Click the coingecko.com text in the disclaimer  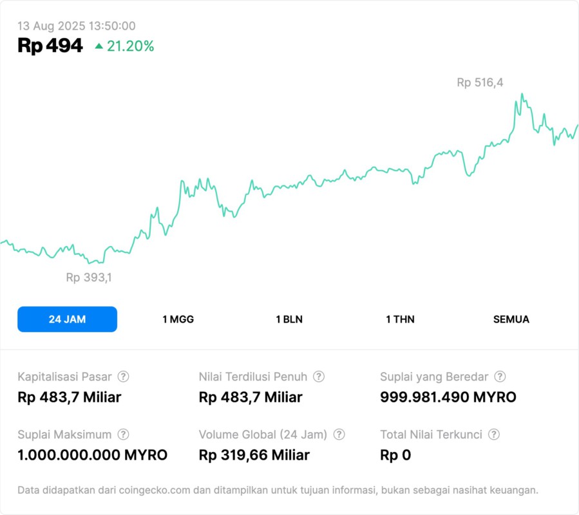154,490
